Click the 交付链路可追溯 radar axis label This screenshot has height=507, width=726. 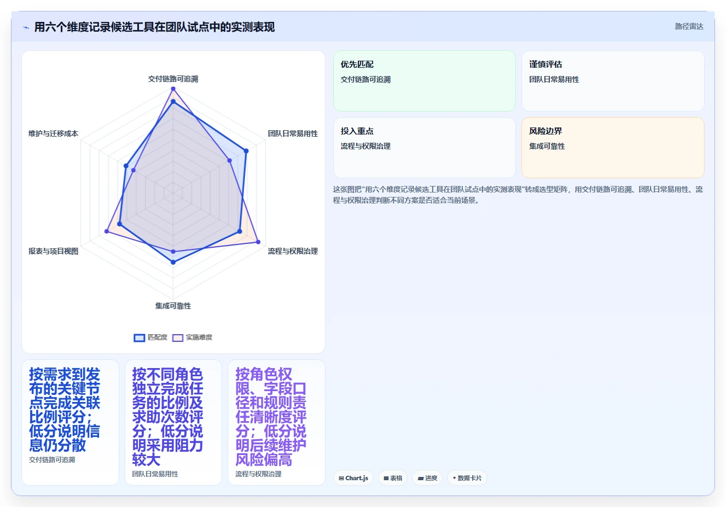pos(173,79)
